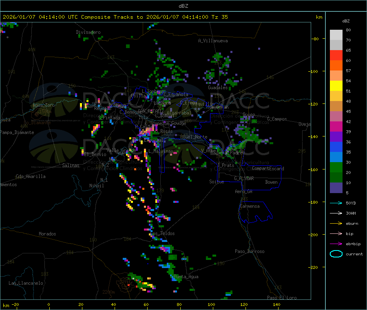Click the 'Nihuil' map label
367x310 pixels.
96,186
